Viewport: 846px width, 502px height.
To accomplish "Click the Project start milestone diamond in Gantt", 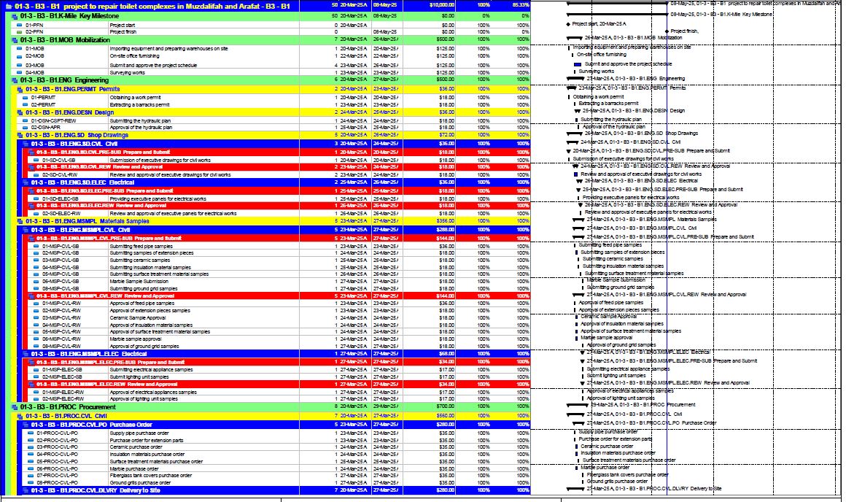I will (568, 24).
